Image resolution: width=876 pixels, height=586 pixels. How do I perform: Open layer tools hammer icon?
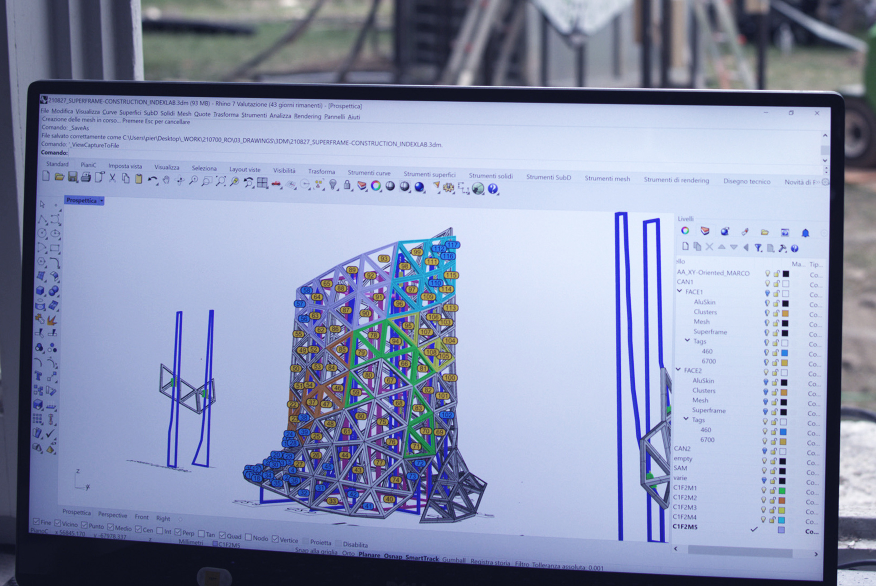point(782,248)
